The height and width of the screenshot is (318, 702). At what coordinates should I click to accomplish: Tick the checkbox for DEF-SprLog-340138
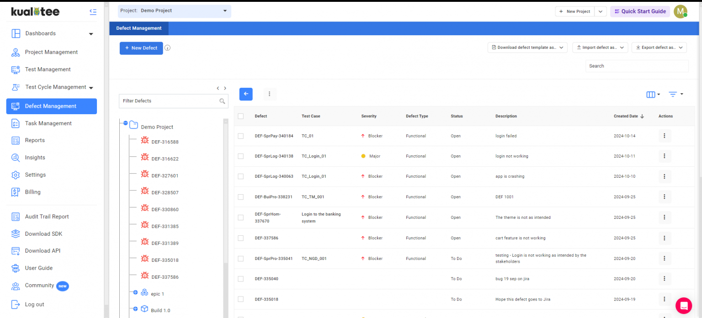coord(241,156)
